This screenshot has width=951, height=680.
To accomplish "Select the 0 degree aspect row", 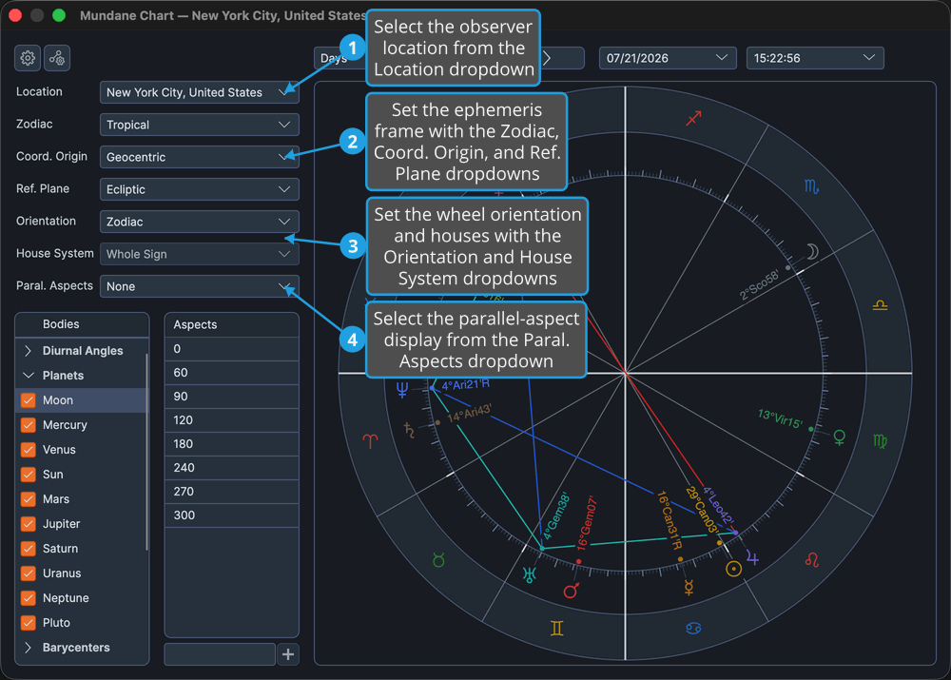I will tap(232, 349).
